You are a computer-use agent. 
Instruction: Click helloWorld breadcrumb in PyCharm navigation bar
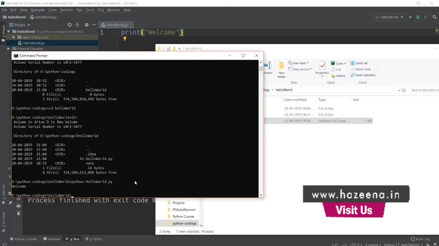pyautogui.click(x=14, y=17)
